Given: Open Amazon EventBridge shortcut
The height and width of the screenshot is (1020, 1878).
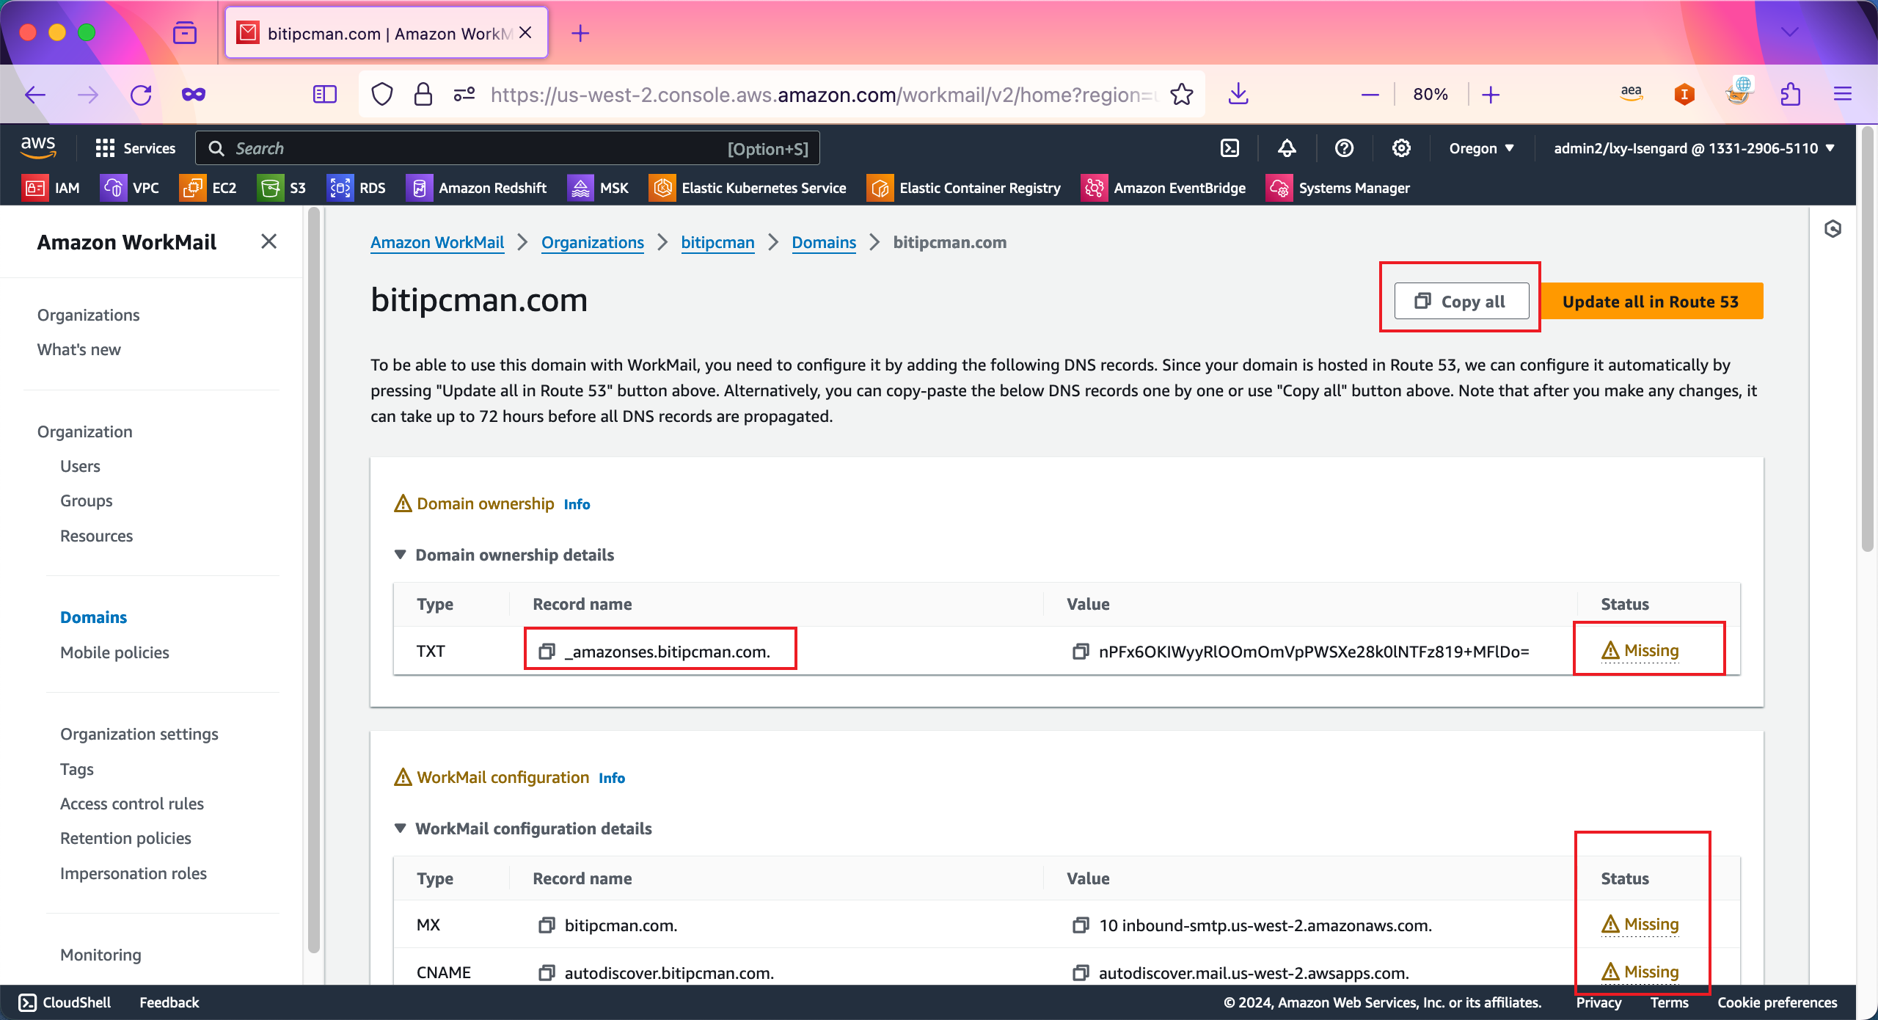Looking at the screenshot, I should click(x=1163, y=188).
